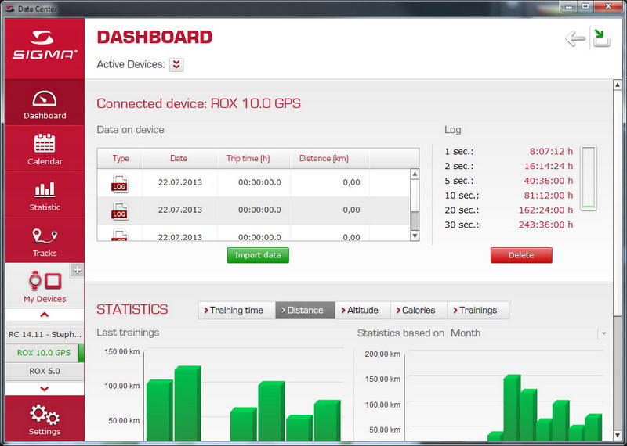627x446 pixels.
Task: Open the Month statistics dropdown arrow
Action: point(603,333)
